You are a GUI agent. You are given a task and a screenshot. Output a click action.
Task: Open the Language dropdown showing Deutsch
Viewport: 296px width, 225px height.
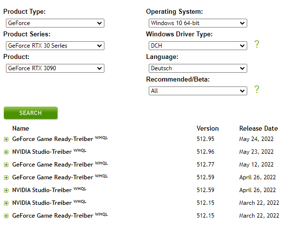click(x=198, y=68)
